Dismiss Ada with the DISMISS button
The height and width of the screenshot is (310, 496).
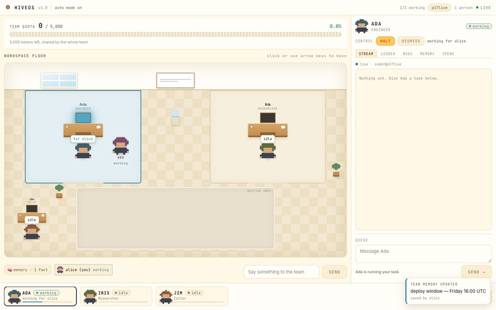tap(410, 41)
